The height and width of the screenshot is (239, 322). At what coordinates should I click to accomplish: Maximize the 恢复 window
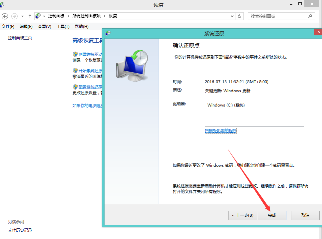coord(300,4)
